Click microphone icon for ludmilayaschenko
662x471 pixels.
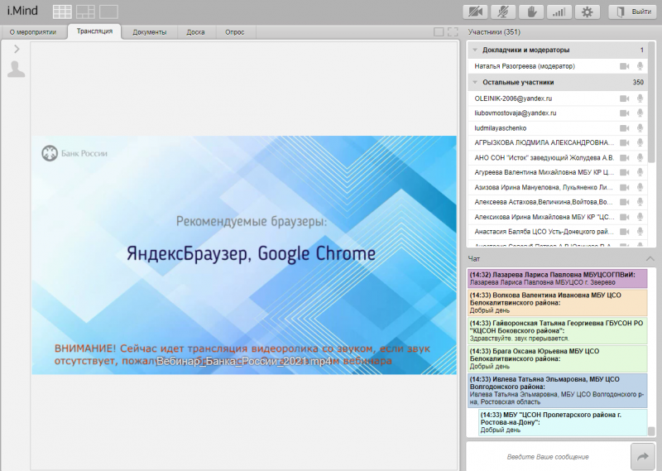click(640, 128)
